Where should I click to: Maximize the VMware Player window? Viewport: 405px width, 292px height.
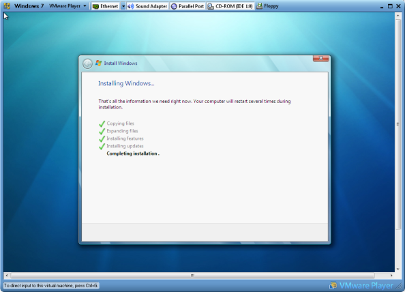point(390,6)
